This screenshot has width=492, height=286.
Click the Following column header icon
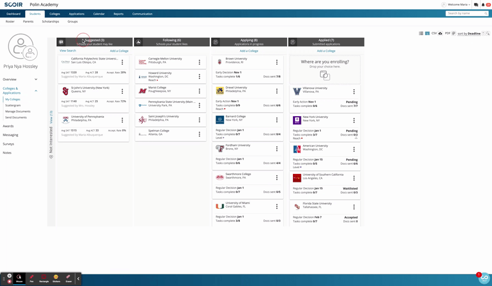[x=138, y=42]
